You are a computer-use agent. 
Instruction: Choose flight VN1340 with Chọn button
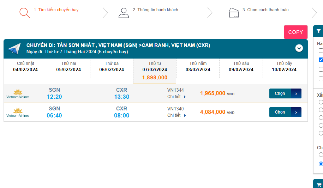285,112
